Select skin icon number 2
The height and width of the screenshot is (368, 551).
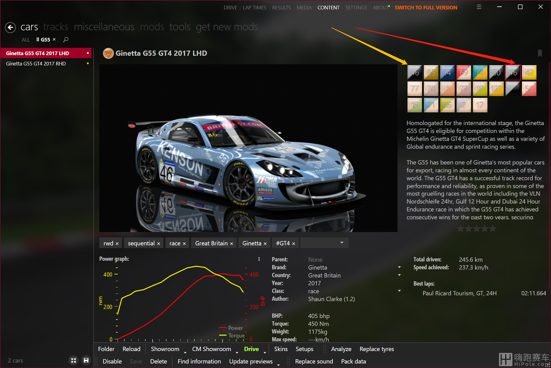pyautogui.click(x=464, y=105)
